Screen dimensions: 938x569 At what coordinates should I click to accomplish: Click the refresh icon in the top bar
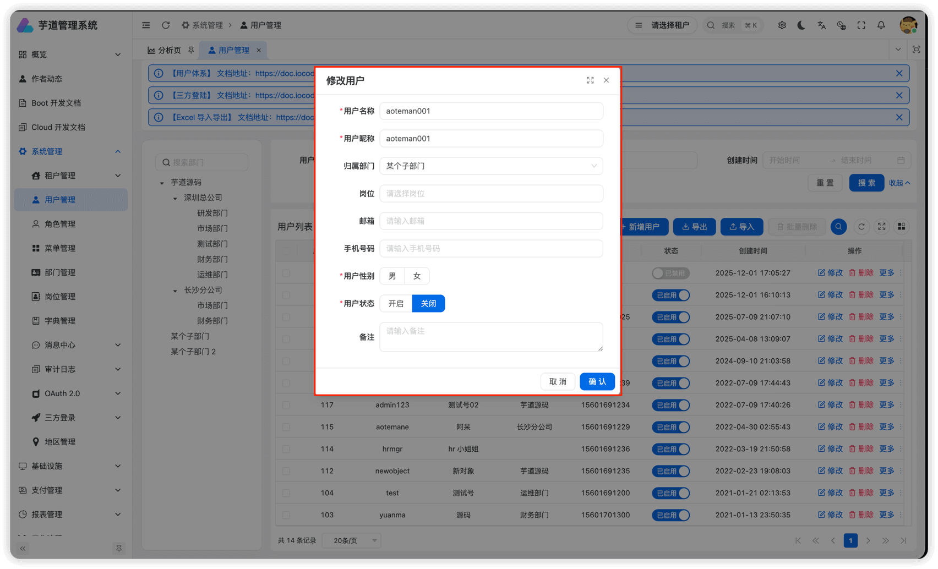[x=166, y=25]
